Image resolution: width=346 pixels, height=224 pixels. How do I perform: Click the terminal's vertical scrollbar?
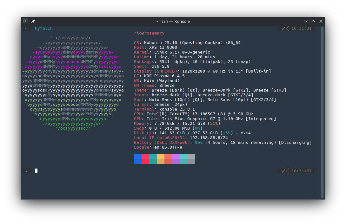point(322,111)
